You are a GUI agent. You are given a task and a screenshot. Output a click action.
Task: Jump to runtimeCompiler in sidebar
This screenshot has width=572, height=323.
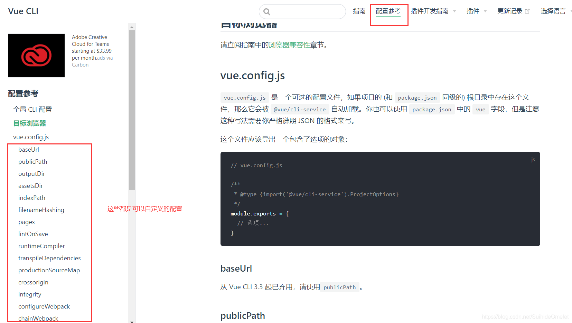pyautogui.click(x=41, y=246)
